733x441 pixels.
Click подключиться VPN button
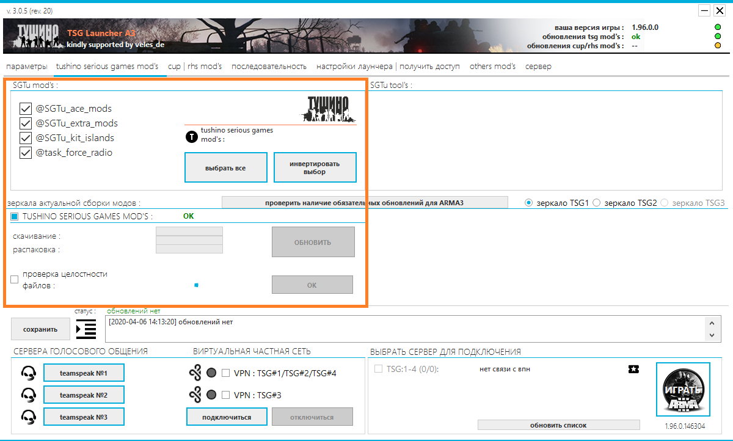point(227,417)
